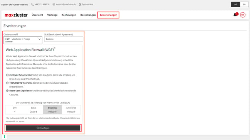250x140 pixels.
Task: Switch the language to DE
Action: pos(235,5)
